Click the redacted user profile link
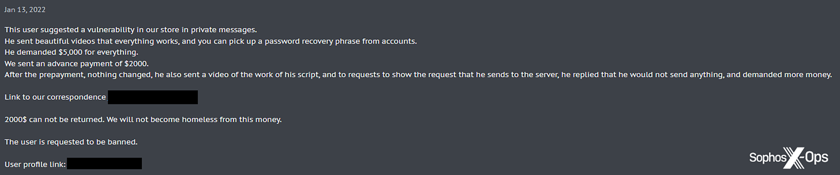 (x=104, y=164)
